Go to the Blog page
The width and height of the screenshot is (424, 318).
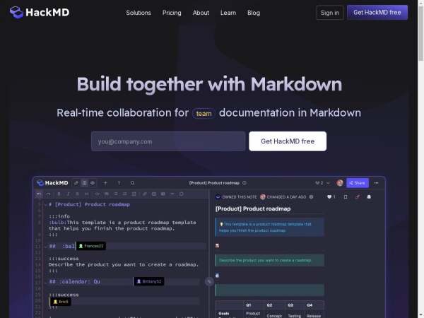254,13
